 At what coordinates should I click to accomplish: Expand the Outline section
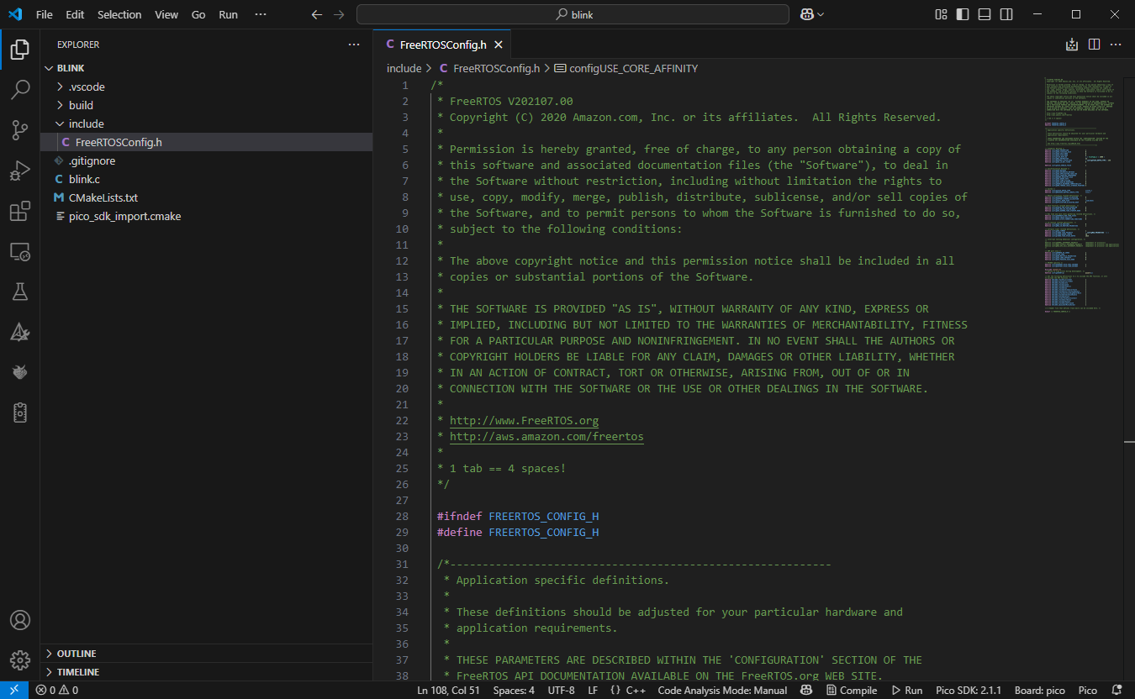(x=76, y=653)
